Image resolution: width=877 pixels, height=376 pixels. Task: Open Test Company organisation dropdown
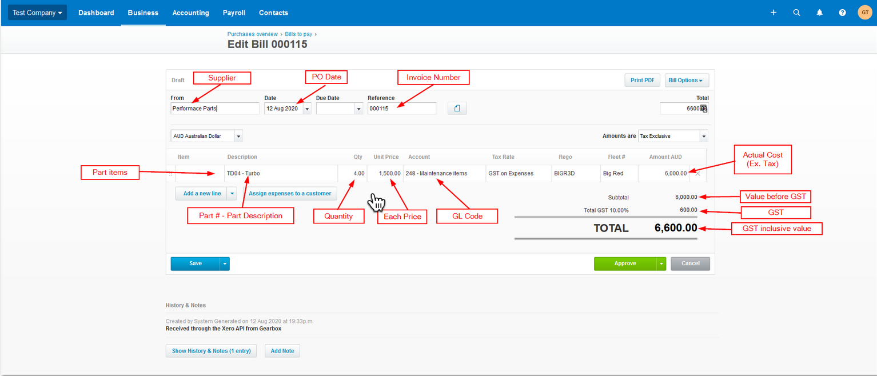pos(37,13)
